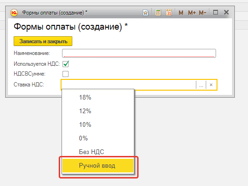Screen dimensions: 248x186
Task: Select Ручной ввод option
Action: pos(98,166)
